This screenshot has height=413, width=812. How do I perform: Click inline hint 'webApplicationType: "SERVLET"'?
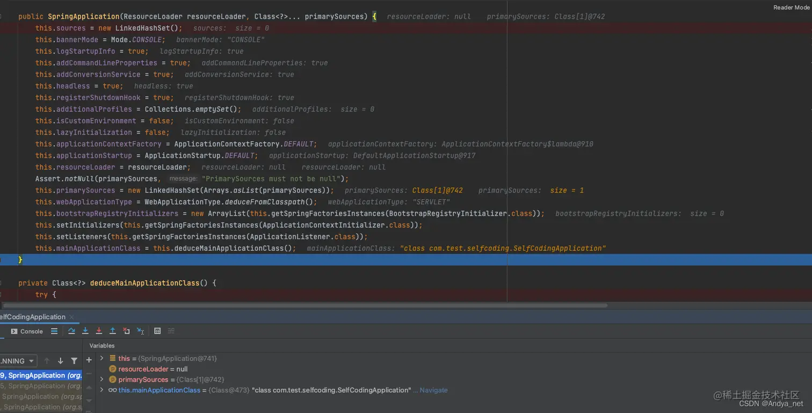click(389, 202)
